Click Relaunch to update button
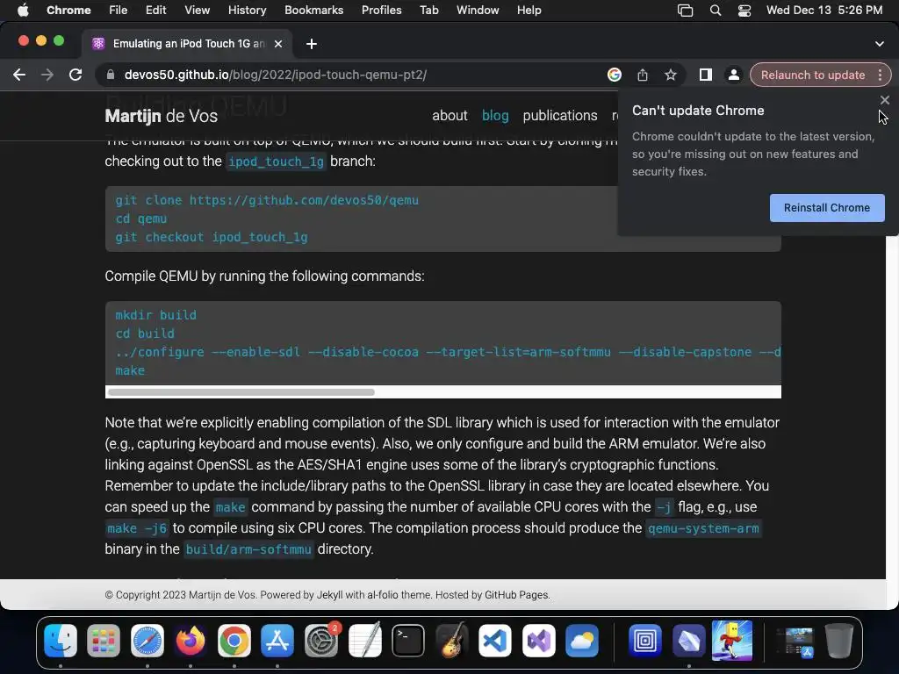 [x=813, y=75]
